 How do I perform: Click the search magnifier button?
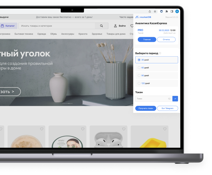click(101, 26)
